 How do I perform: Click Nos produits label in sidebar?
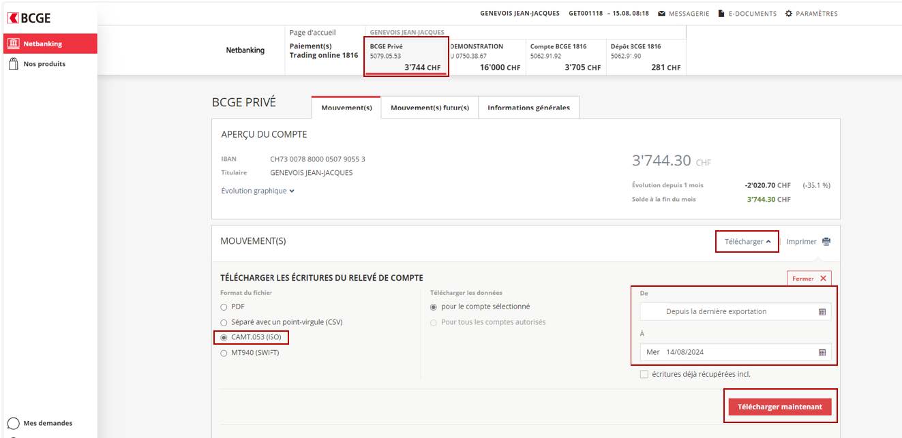(44, 64)
